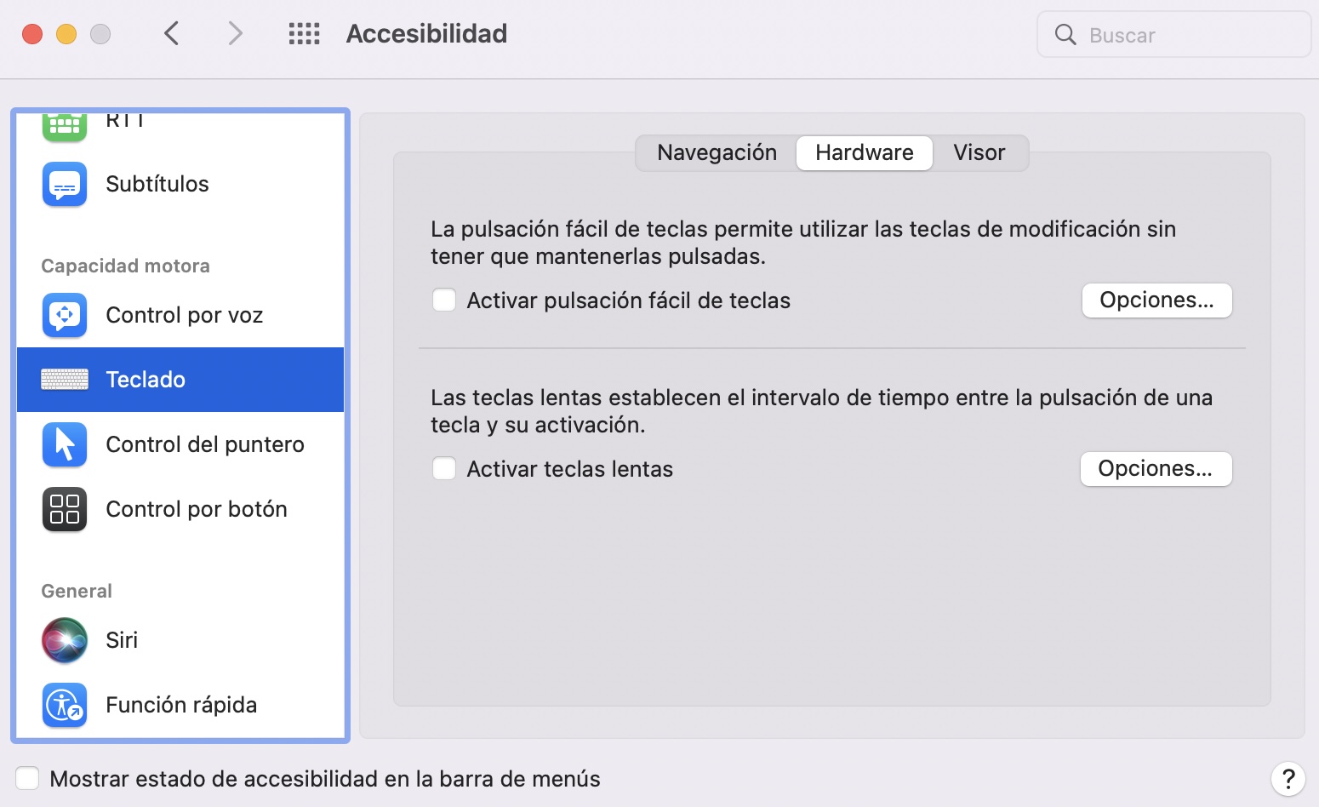The width and height of the screenshot is (1319, 807).
Task: Open Opciones for teclas lentas
Action: click(1156, 468)
